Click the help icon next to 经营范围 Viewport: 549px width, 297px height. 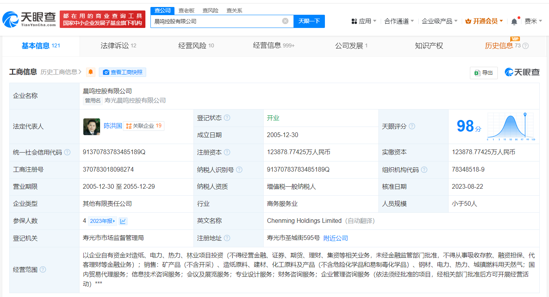click(x=43, y=269)
